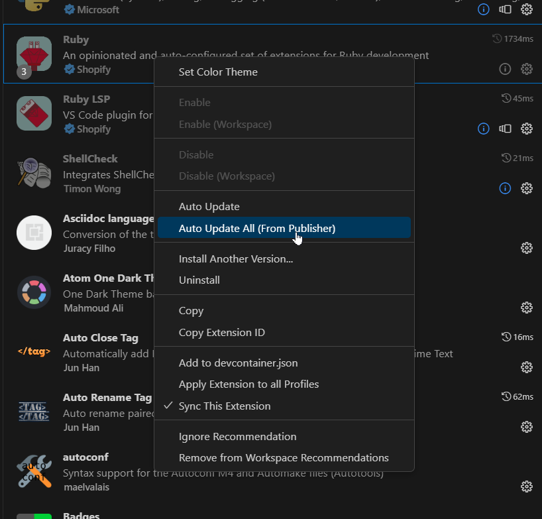Screen dimensions: 542x519
Task: Enable Auto Update All (From Publisher)
Action: [256, 228]
